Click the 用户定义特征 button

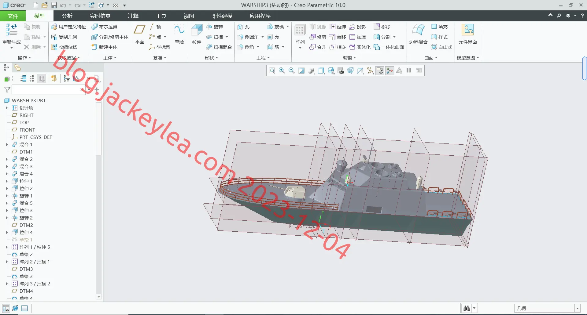coord(68,27)
